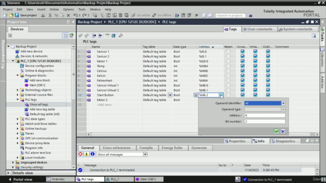Click the tags table settings icon at right
The image size is (326, 183).
[314, 36]
